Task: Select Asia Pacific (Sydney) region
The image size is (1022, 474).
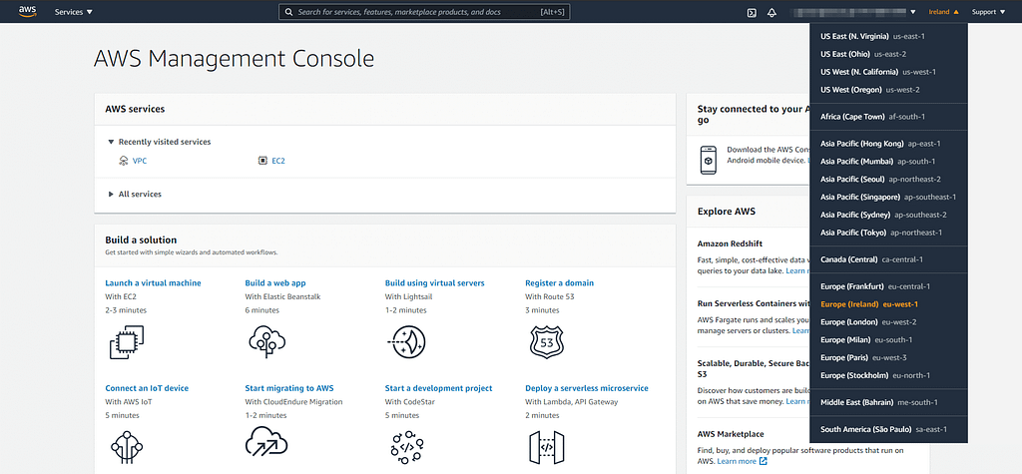Action: point(888,215)
